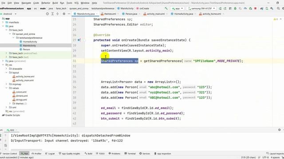
Task: Open Run panel settings gear
Action: click(x=279, y=130)
